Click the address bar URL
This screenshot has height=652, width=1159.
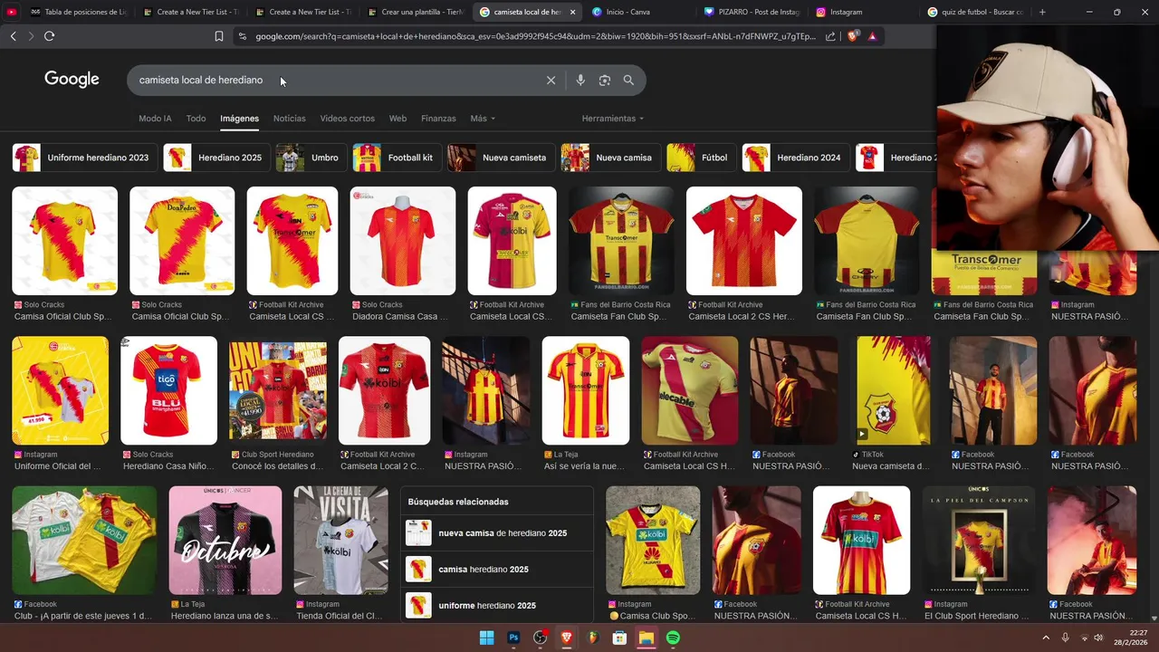535,36
